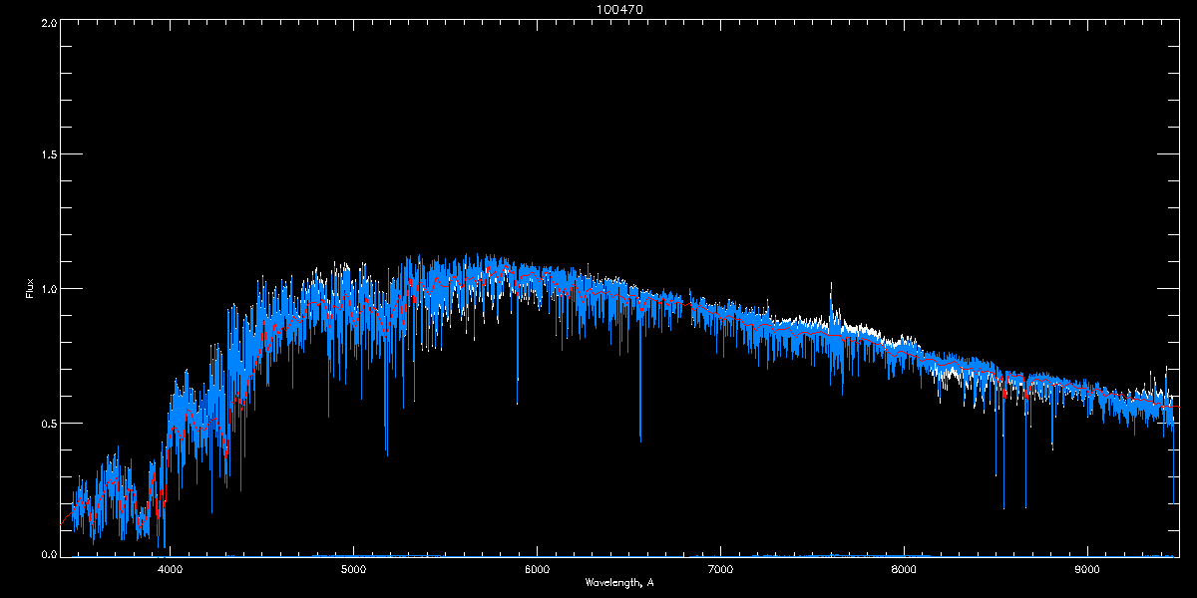Viewport: 1197px width, 598px height.
Task: Select the 6000 wavelength tick label
Action: tap(537, 570)
